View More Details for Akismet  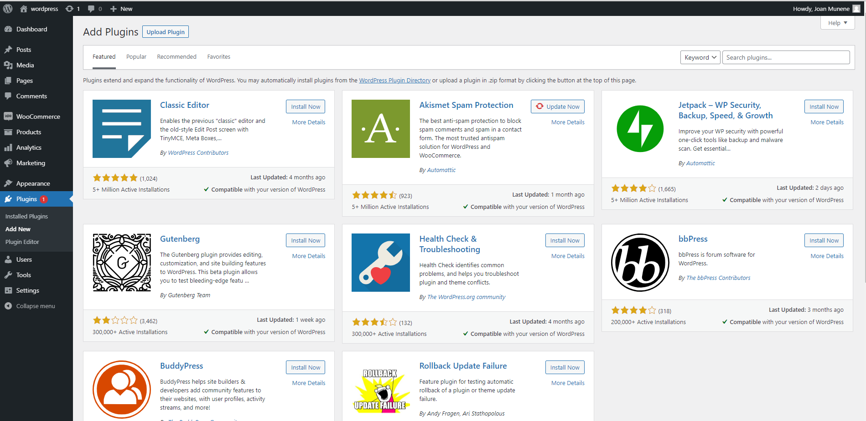568,122
